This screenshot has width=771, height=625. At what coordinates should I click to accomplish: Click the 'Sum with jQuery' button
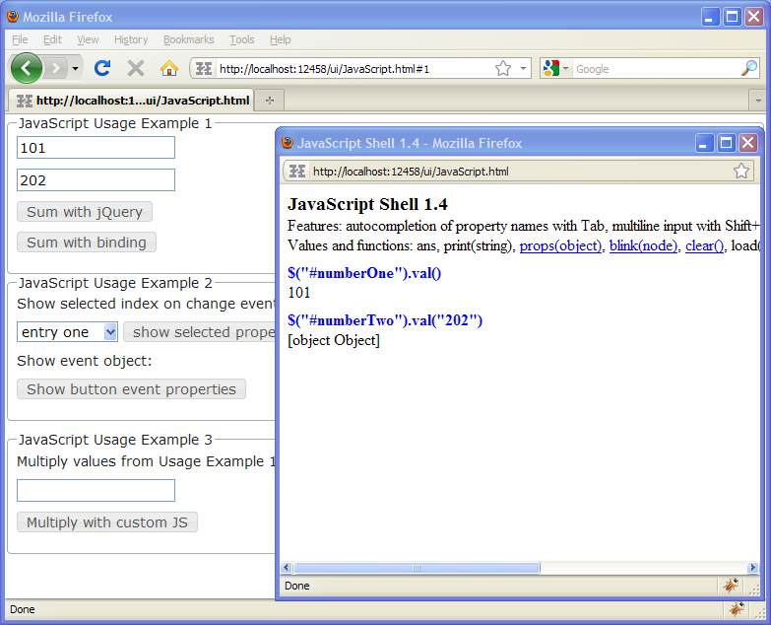pyautogui.click(x=85, y=212)
